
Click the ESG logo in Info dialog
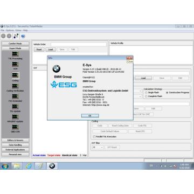click(64, 85)
